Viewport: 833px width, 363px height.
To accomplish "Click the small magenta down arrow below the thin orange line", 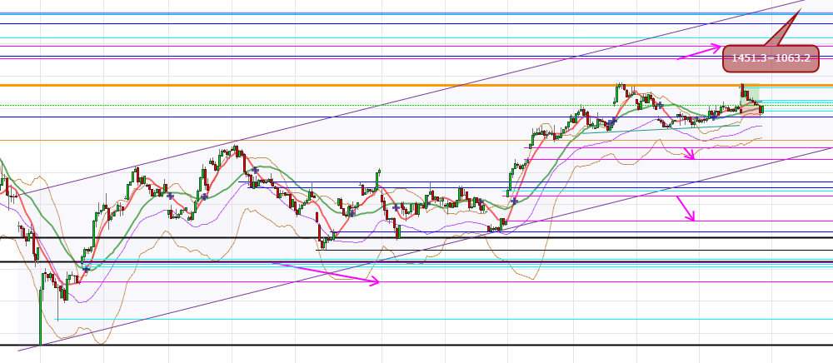I will pos(689,153).
